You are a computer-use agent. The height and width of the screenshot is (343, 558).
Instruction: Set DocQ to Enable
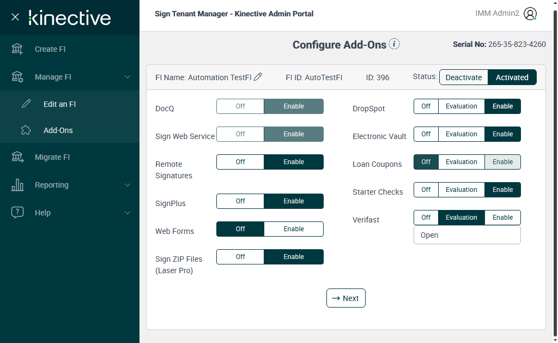point(294,106)
